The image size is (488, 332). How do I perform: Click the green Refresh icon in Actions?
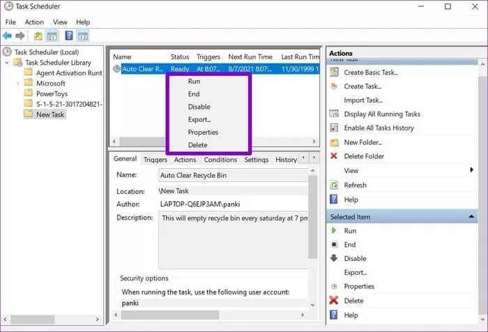[x=334, y=185]
